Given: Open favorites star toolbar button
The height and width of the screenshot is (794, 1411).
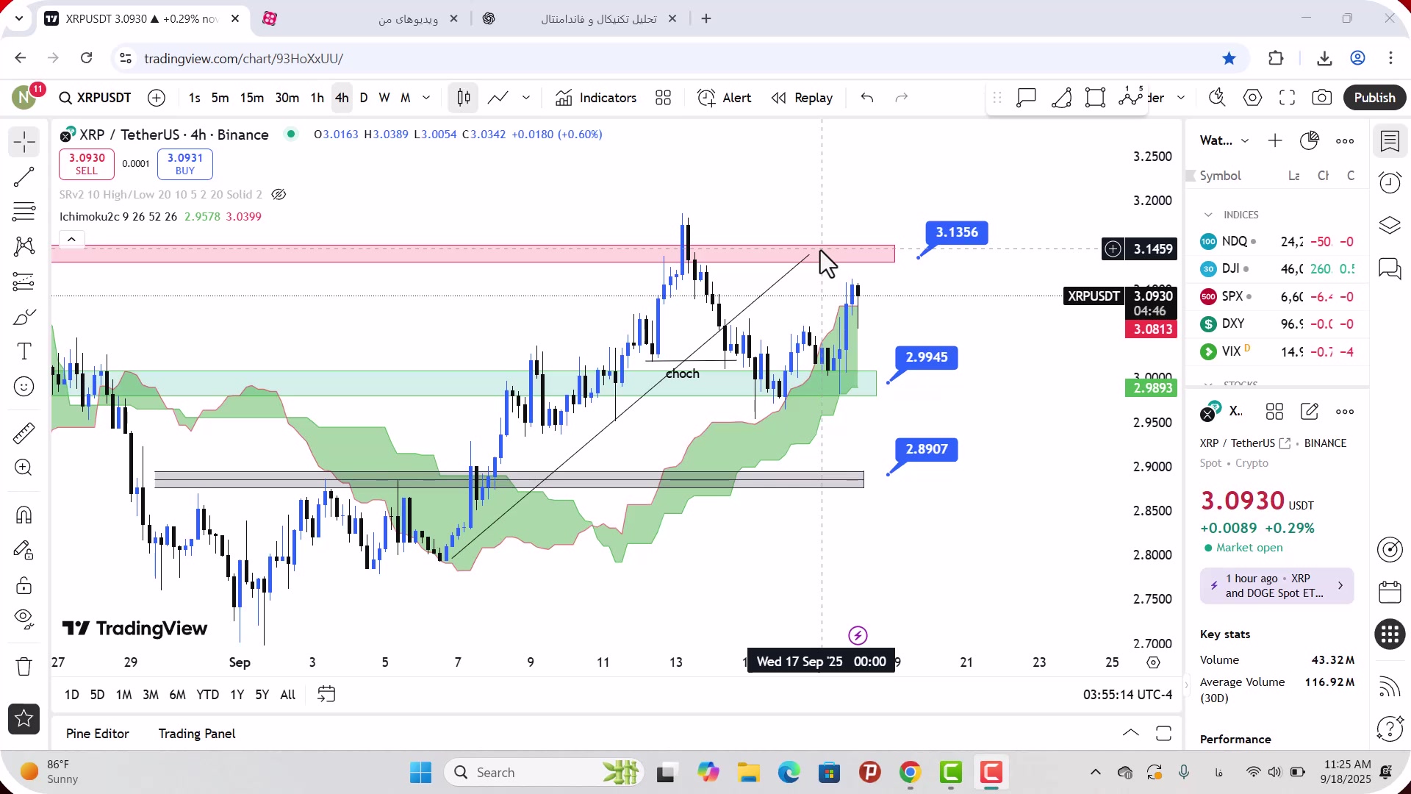Looking at the screenshot, I should [x=24, y=719].
